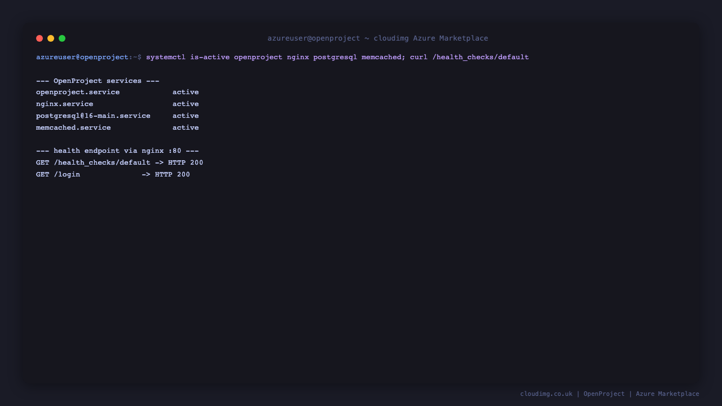Click 'active' status beside openproject.service
The height and width of the screenshot is (406, 722).
(186, 92)
